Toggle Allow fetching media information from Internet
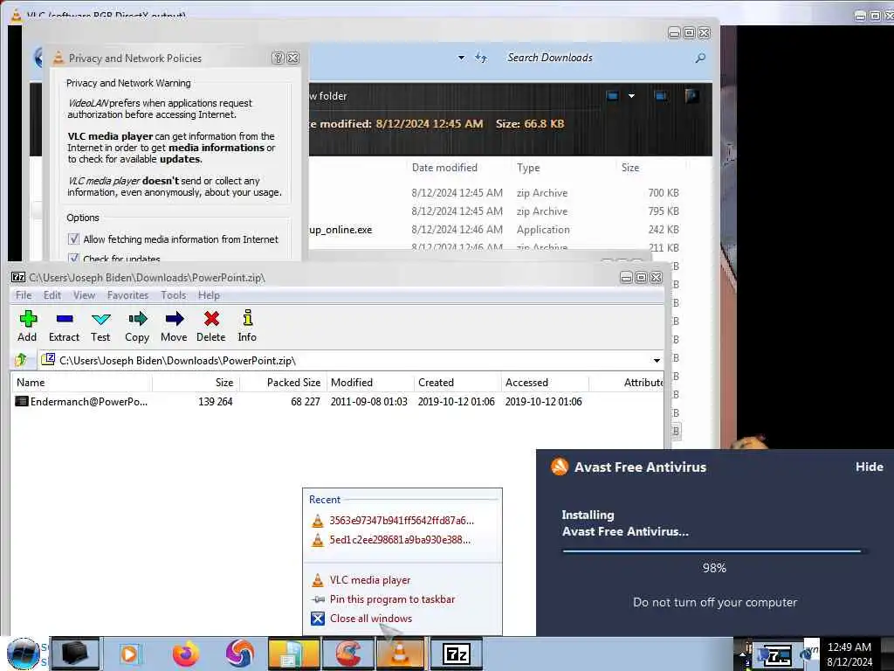The image size is (894, 671). tap(73, 239)
